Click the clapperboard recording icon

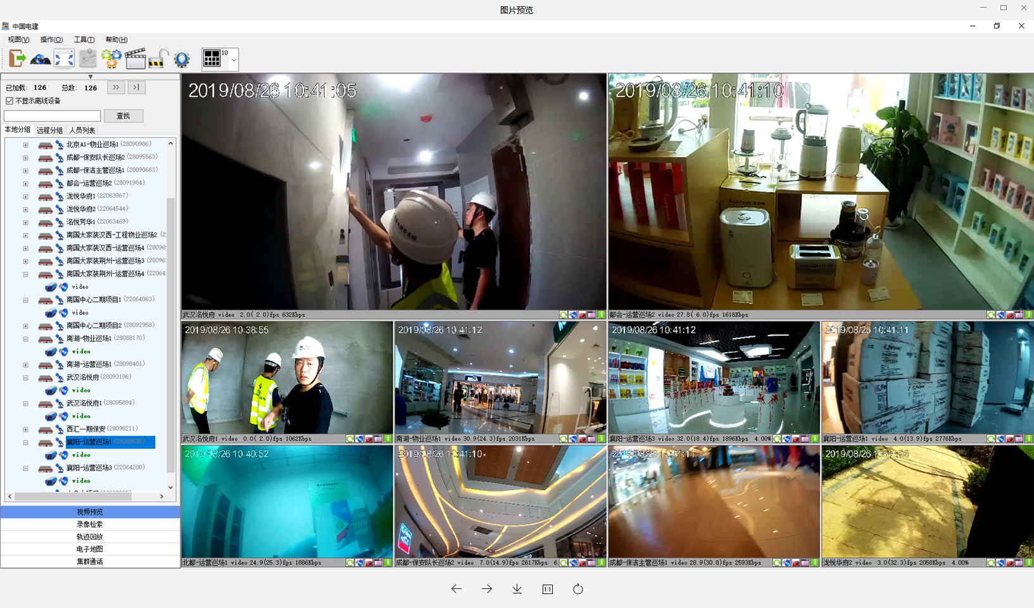click(x=135, y=58)
